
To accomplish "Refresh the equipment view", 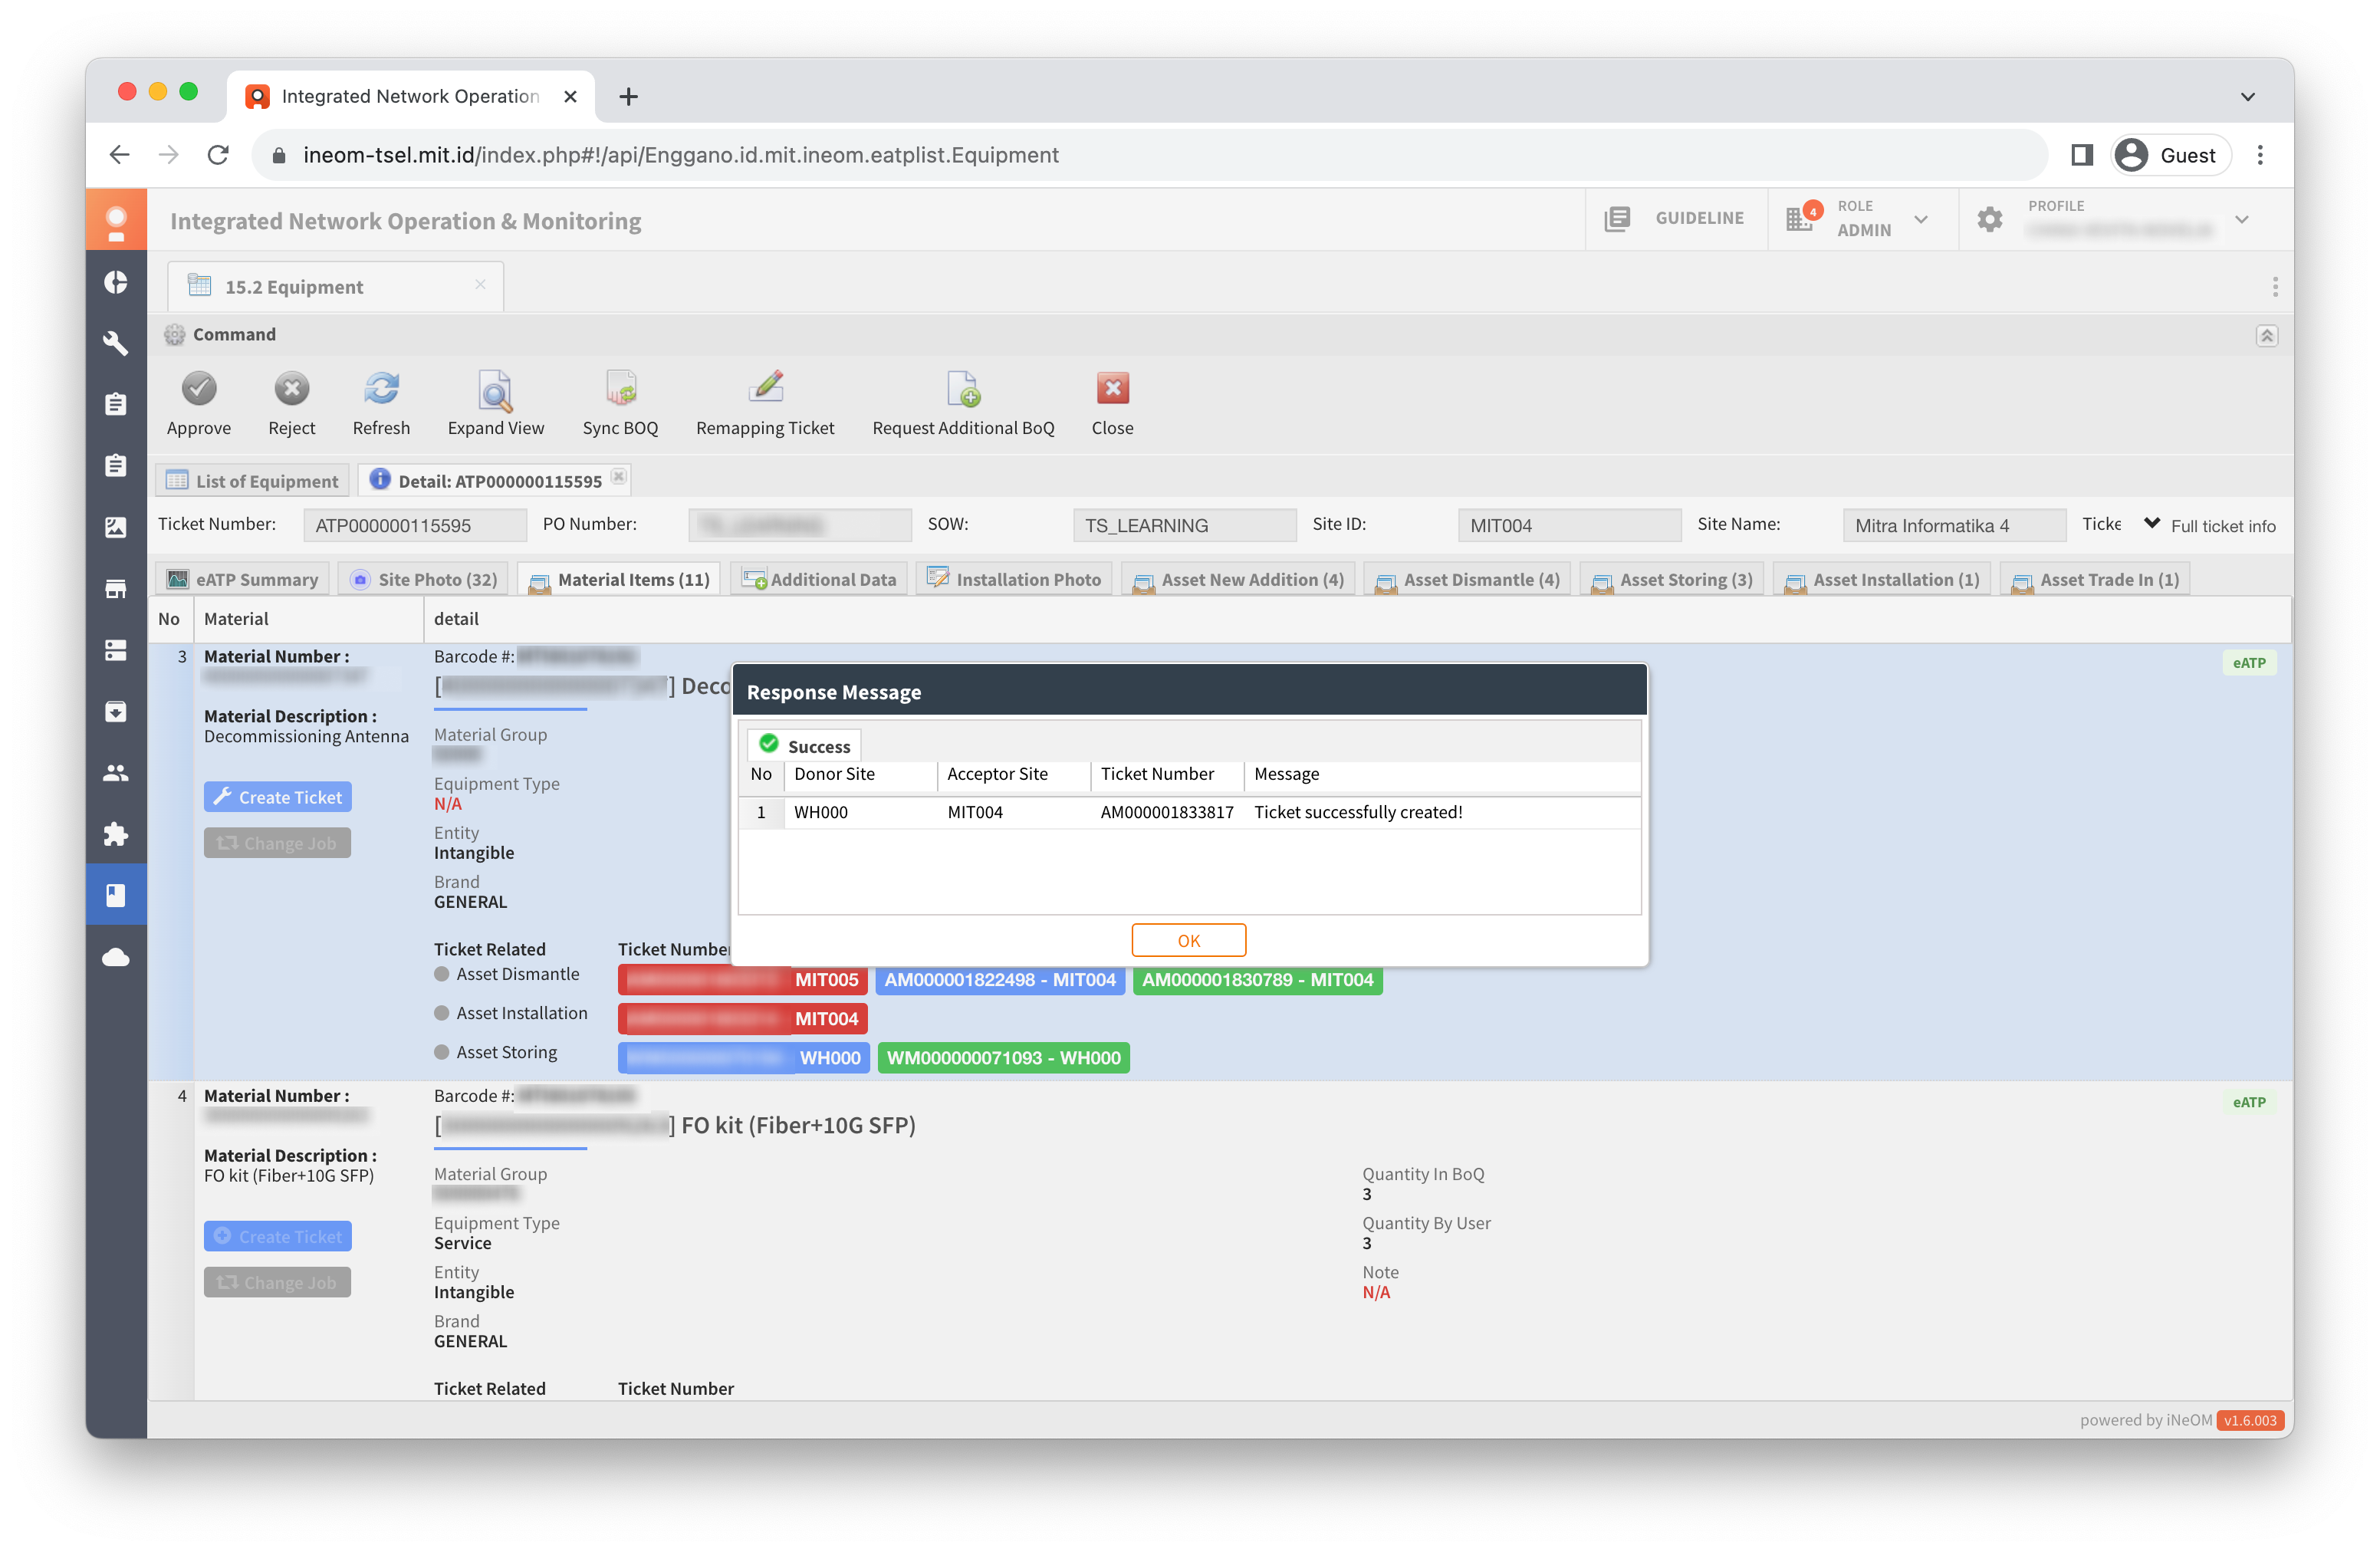I will point(381,389).
